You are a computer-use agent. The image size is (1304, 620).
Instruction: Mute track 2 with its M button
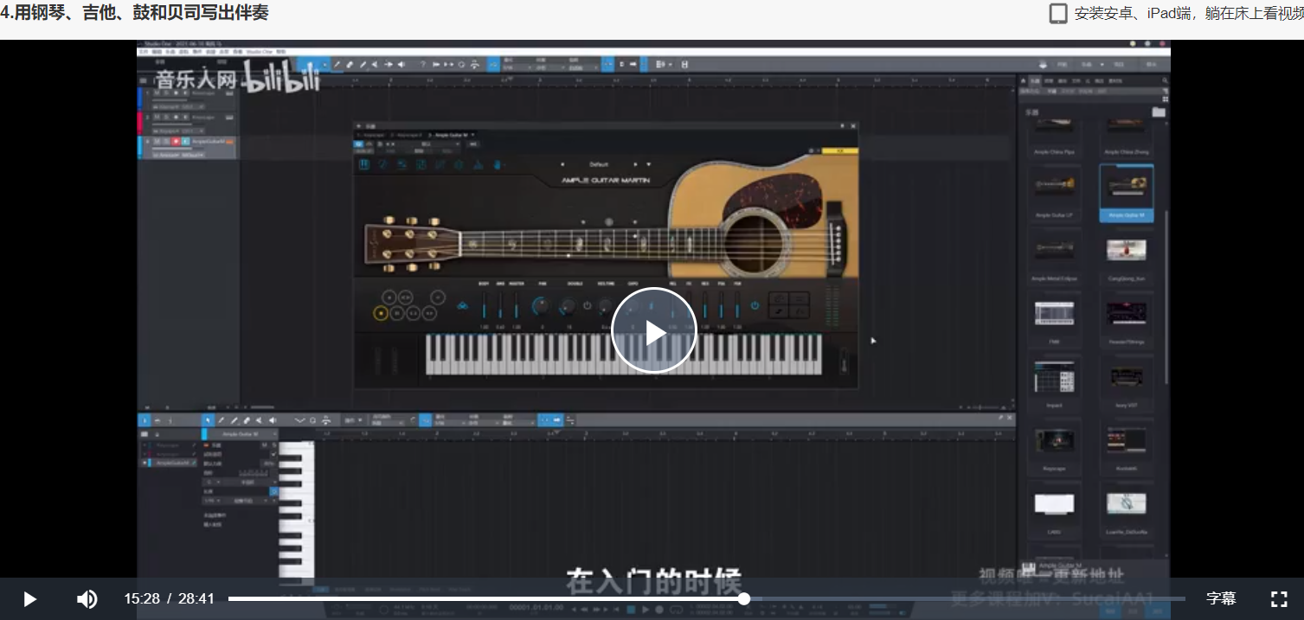click(157, 117)
